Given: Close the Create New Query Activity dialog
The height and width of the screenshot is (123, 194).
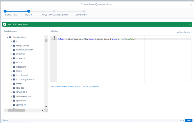Looking at the screenshot, I should click(191, 5).
